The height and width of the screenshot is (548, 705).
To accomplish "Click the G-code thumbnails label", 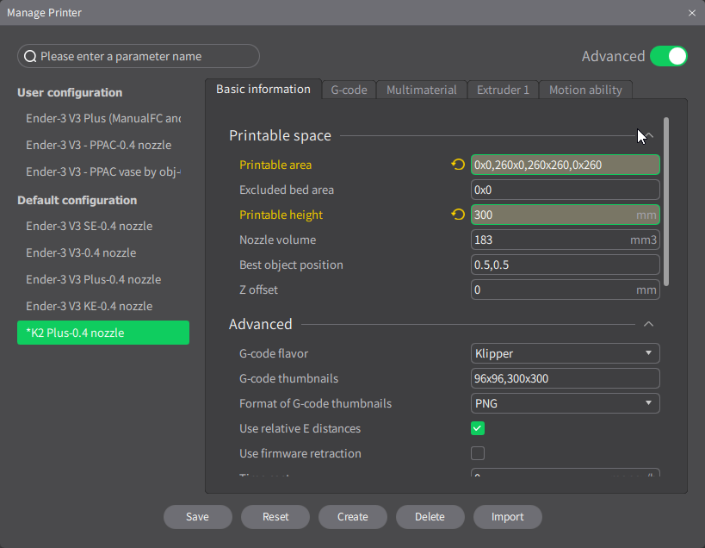I will click(x=288, y=378).
